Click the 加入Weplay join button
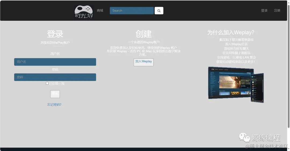The height and width of the screenshot is (151, 290). (x=143, y=62)
